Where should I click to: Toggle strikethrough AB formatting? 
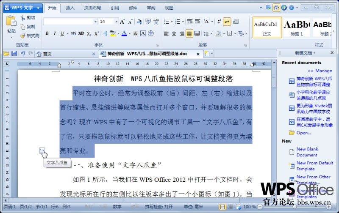81,33
